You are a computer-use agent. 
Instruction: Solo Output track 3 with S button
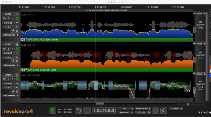[x=8, y=79]
